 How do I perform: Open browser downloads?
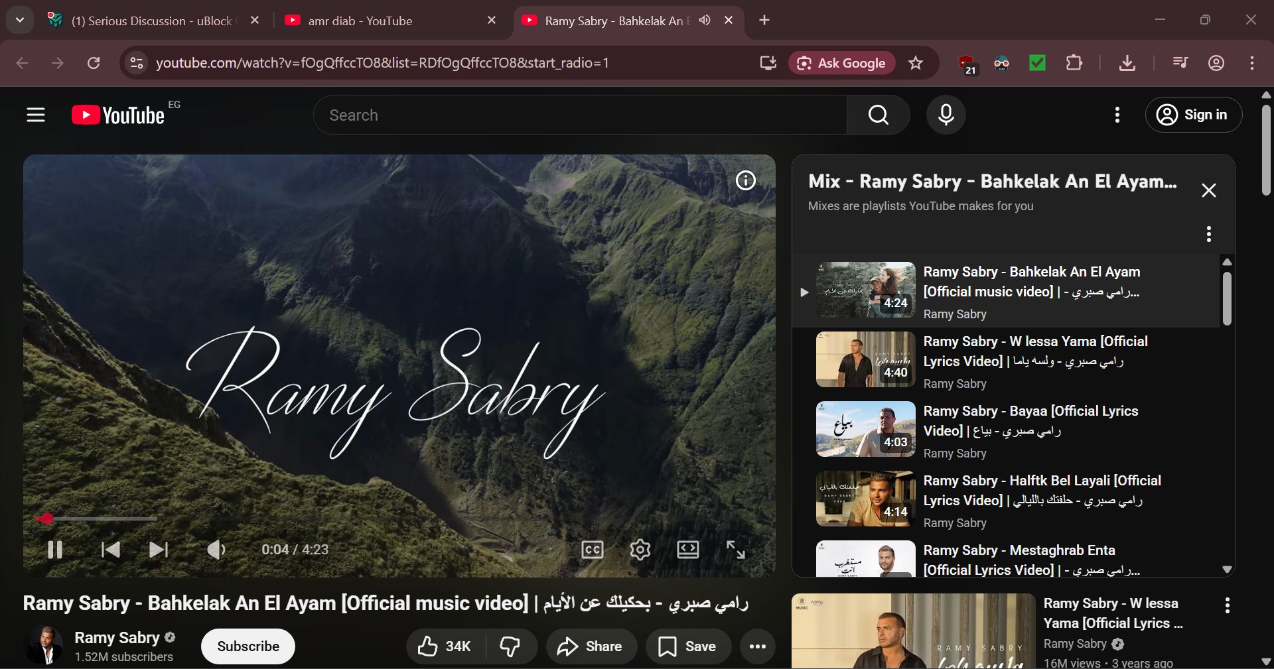click(x=1127, y=63)
